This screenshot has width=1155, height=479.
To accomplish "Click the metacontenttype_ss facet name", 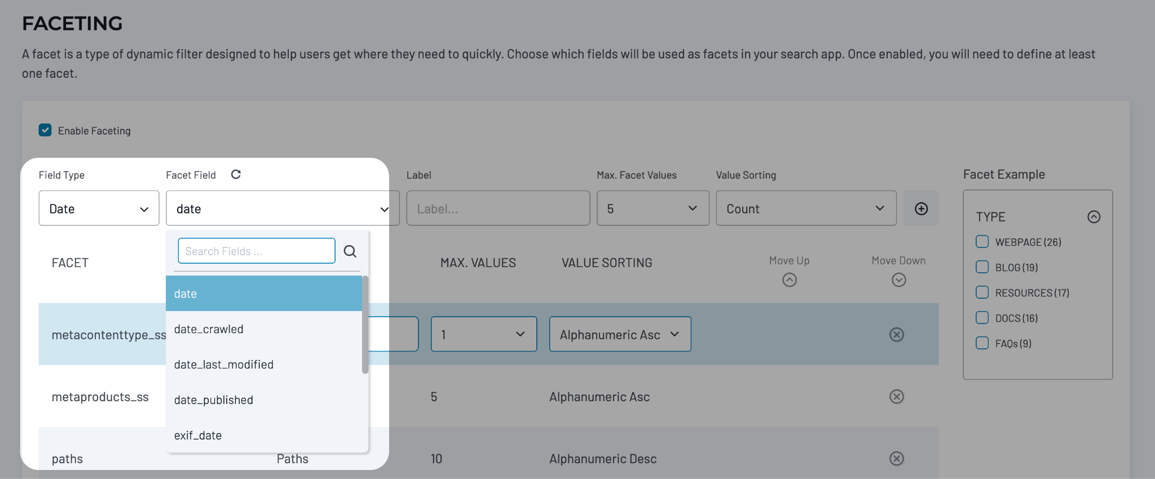I will [109, 335].
